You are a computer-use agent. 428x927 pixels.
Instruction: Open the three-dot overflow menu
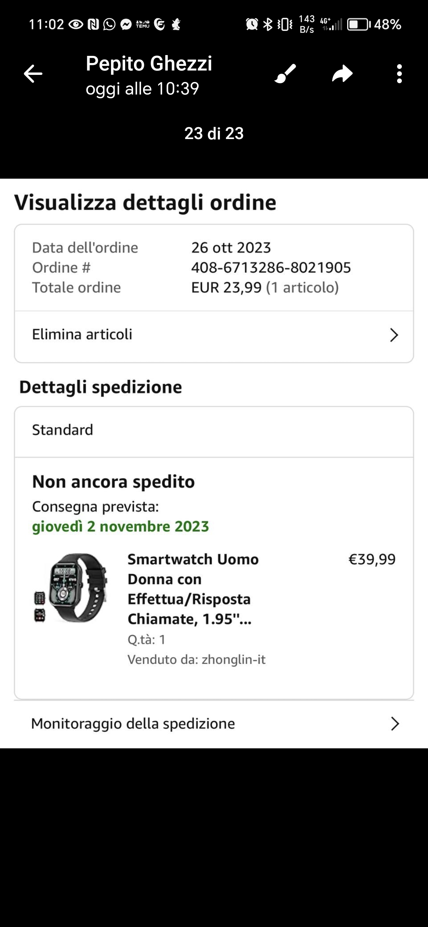[x=399, y=74]
